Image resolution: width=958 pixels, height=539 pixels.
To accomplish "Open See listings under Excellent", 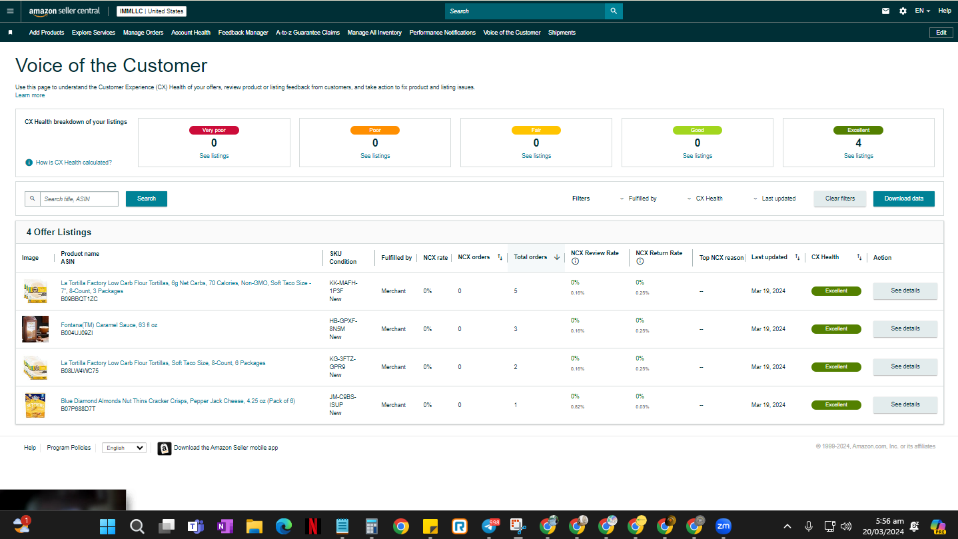I will tap(859, 156).
